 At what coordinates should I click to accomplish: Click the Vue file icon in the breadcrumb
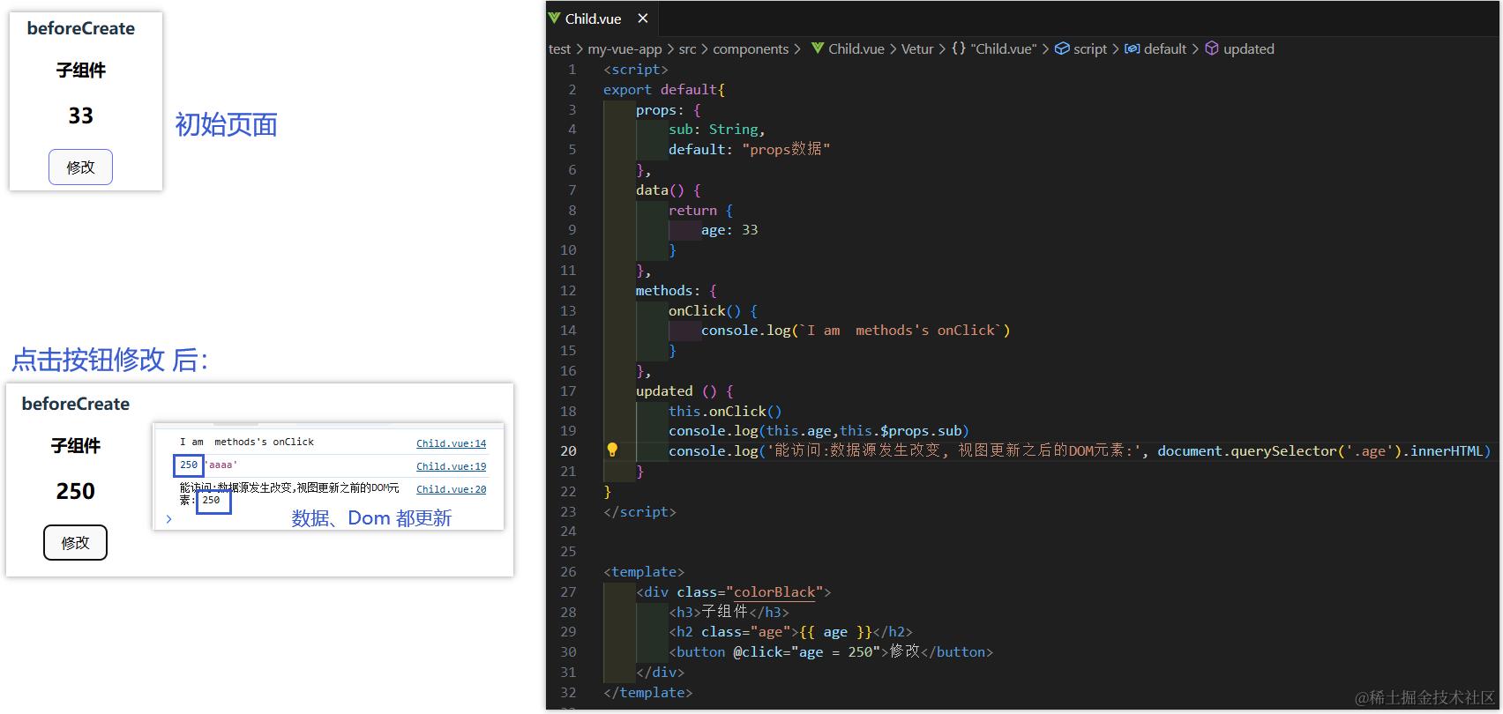(818, 48)
